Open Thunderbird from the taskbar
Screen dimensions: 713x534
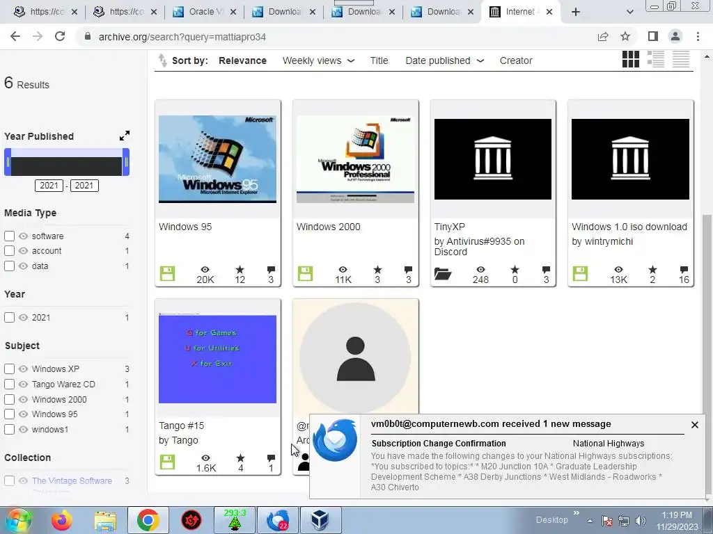tap(278, 520)
